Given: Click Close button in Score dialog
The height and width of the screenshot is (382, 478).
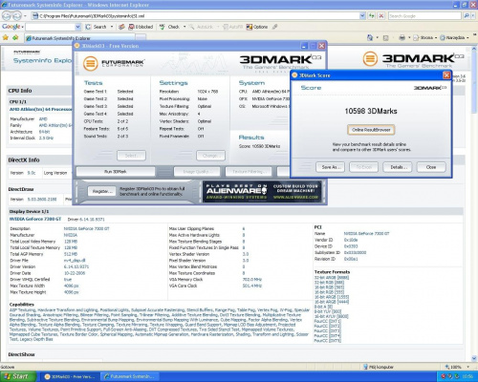Looking at the screenshot, I should [431, 167].
